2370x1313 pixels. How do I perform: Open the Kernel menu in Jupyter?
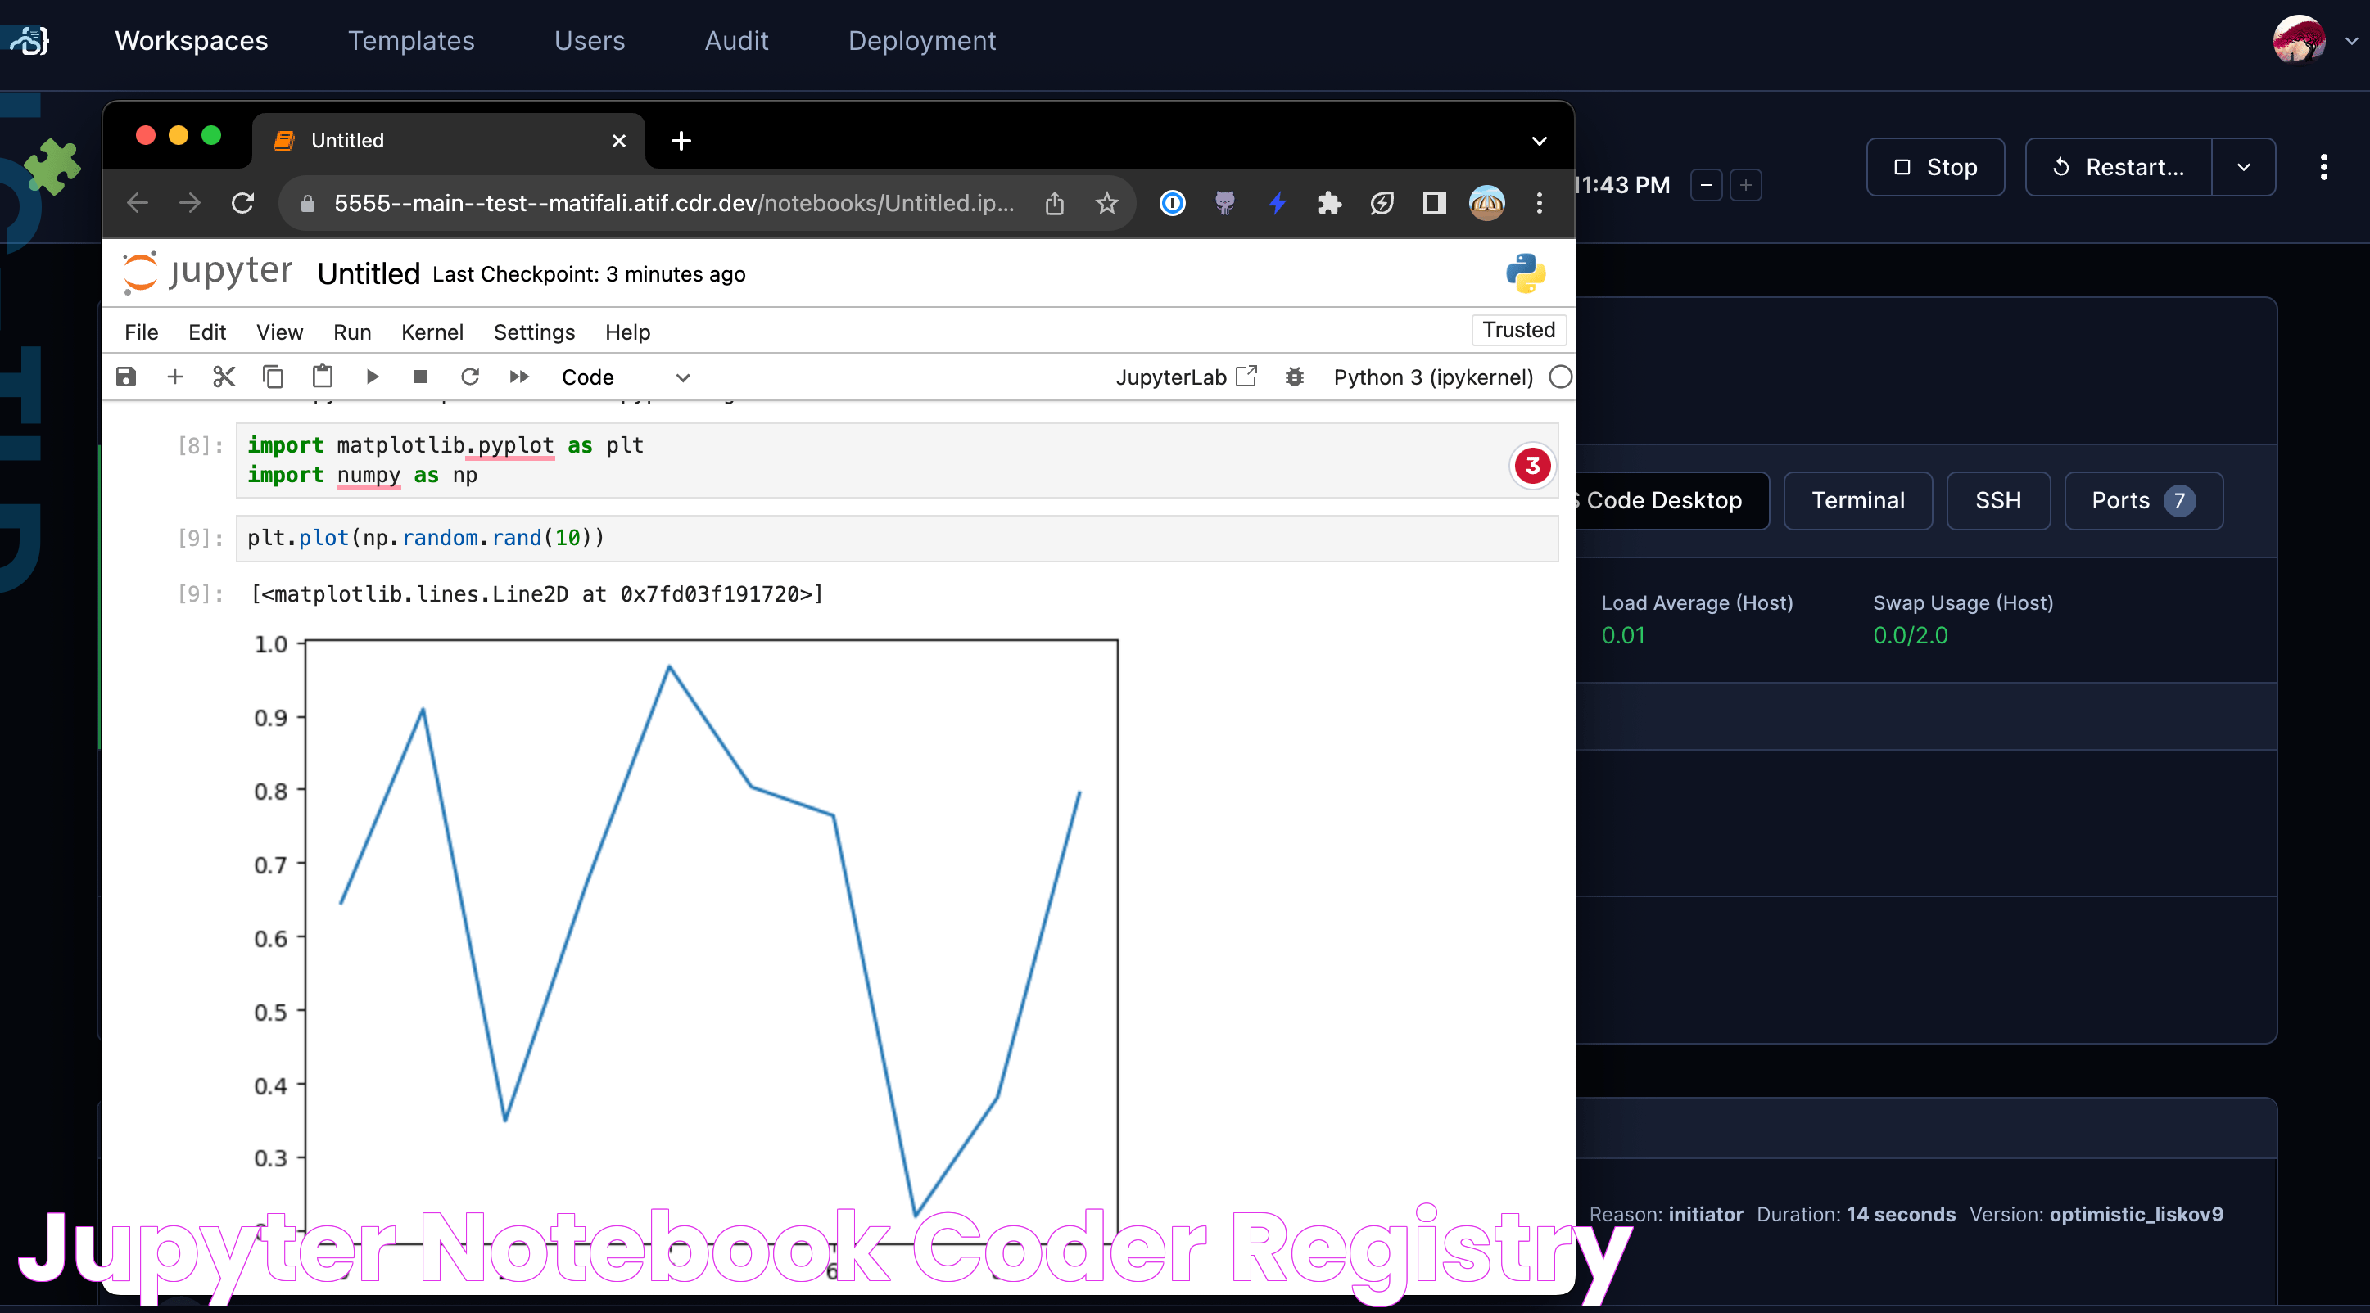click(432, 332)
